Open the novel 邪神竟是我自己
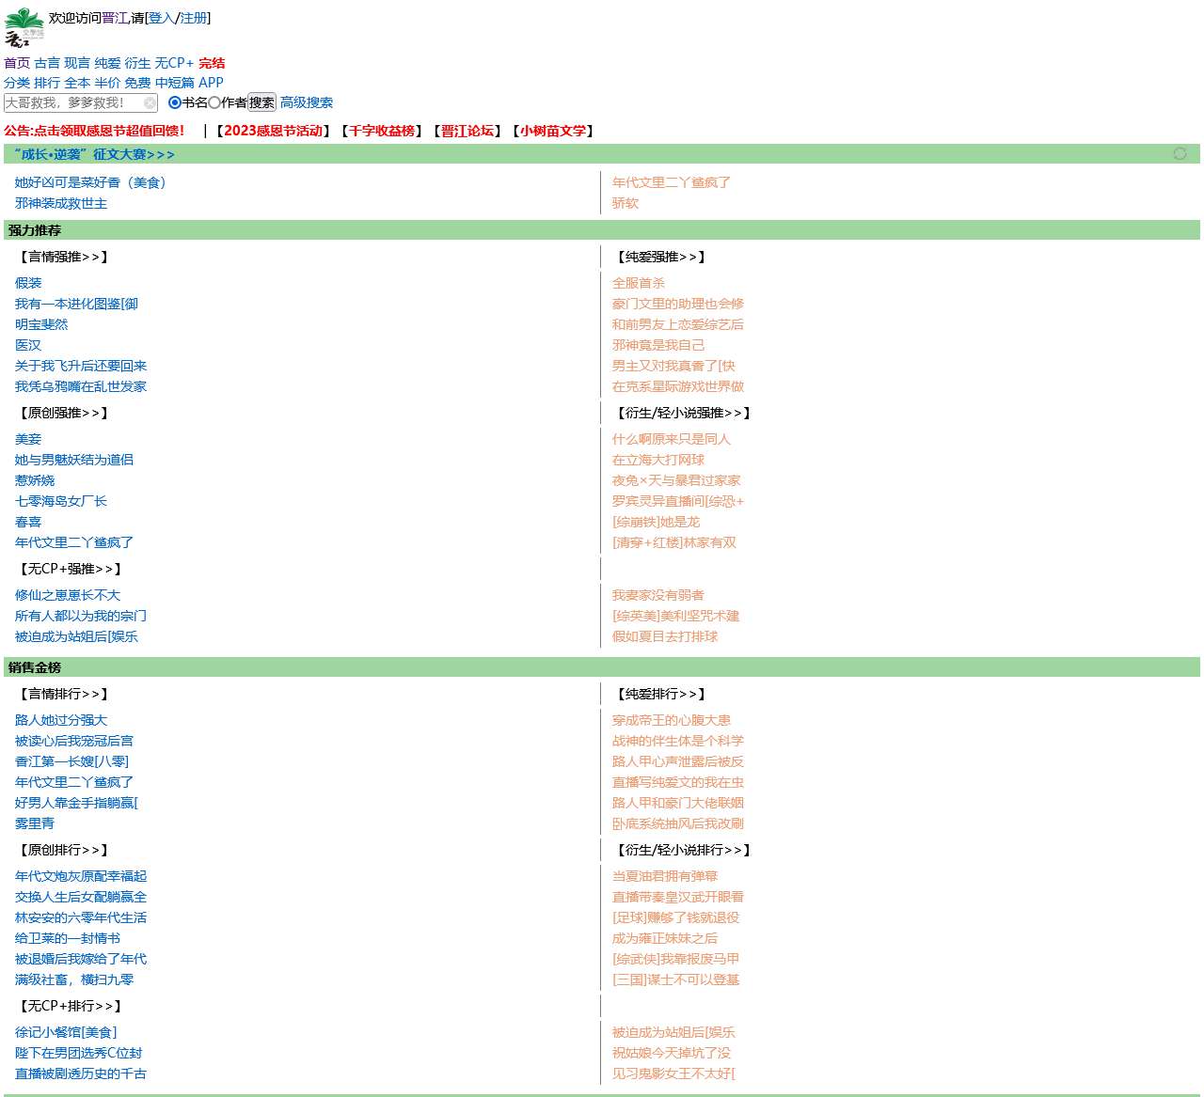 click(658, 345)
